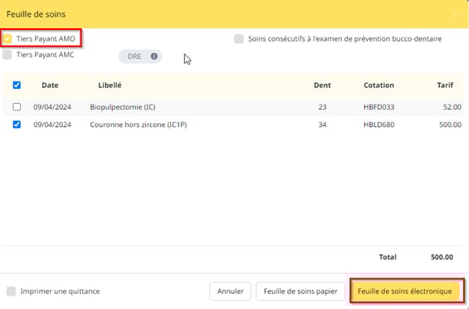Click the bold Total 500.00 amount
This screenshot has width=469, height=309.
tap(442, 257)
